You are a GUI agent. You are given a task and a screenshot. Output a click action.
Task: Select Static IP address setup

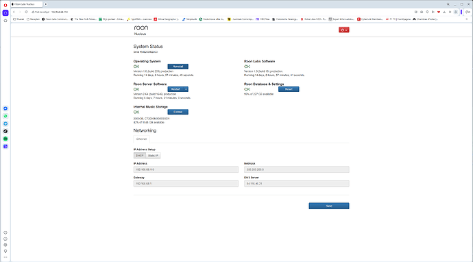pos(154,156)
